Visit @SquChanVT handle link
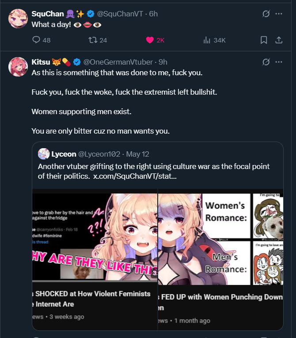 coord(120,14)
